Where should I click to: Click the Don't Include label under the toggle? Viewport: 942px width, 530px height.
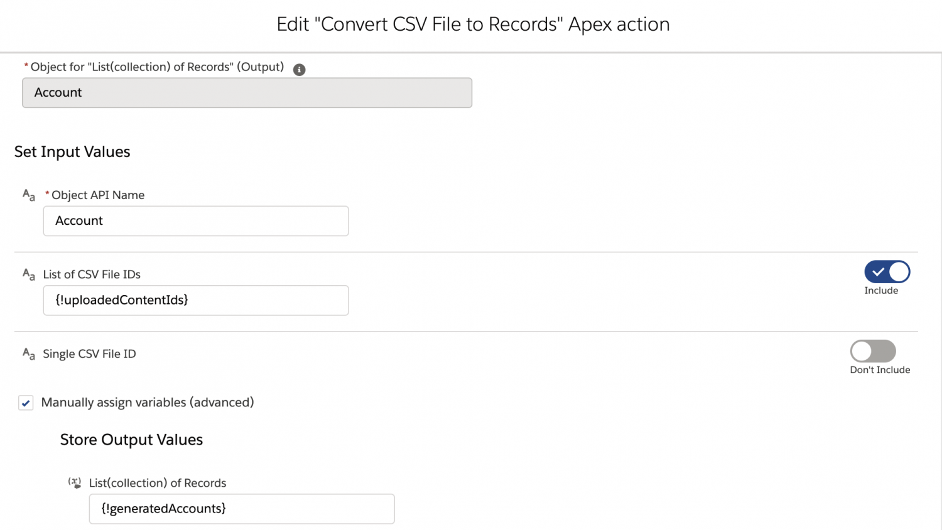tap(879, 370)
